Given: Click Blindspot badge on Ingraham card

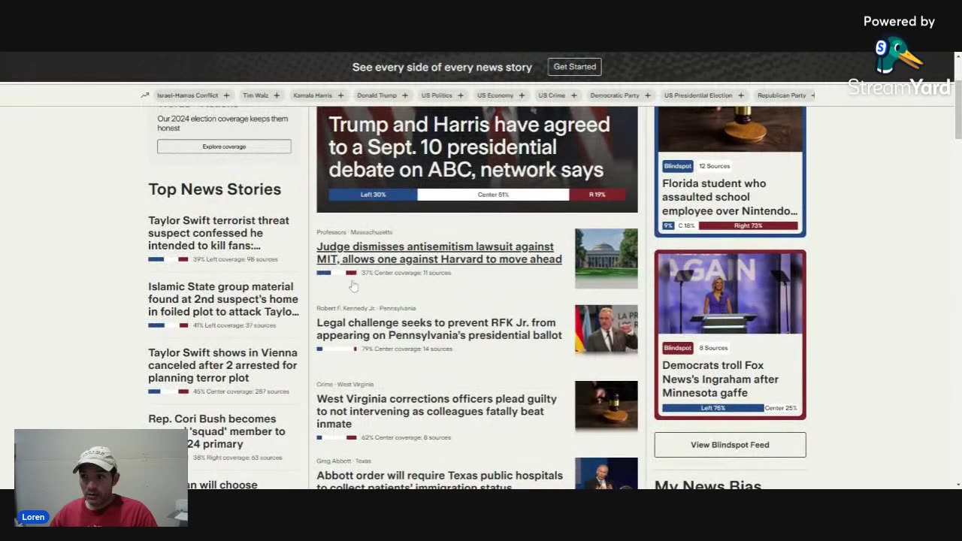Looking at the screenshot, I should [x=677, y=348].
